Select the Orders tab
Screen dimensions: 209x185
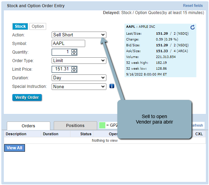[28, 126]
